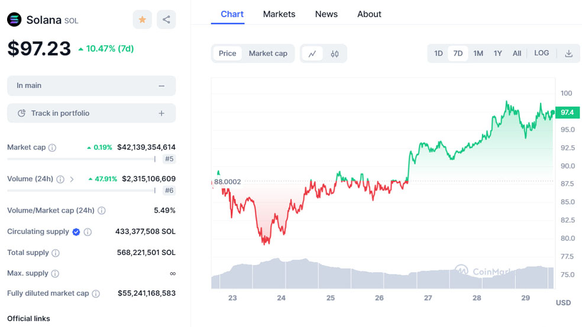Click the Volume (24h) rank progress bar
This screenshot has width=582, height=327.
tap(81, 190)
